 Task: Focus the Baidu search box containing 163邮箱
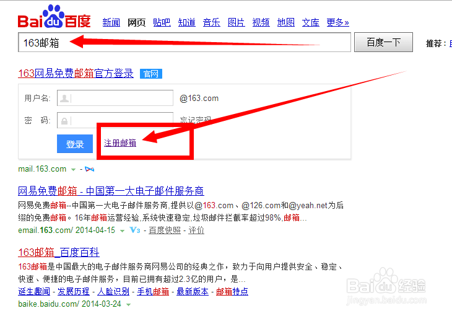coord(184,42)
